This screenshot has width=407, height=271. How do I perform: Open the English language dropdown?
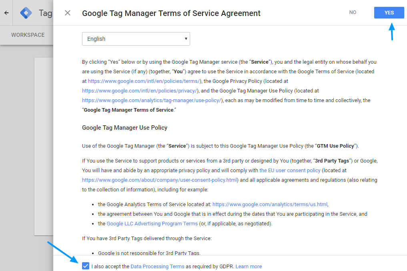136,39
